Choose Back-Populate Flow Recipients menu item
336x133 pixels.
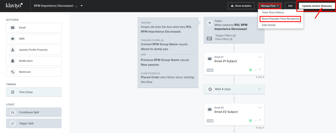pos(281,19)
